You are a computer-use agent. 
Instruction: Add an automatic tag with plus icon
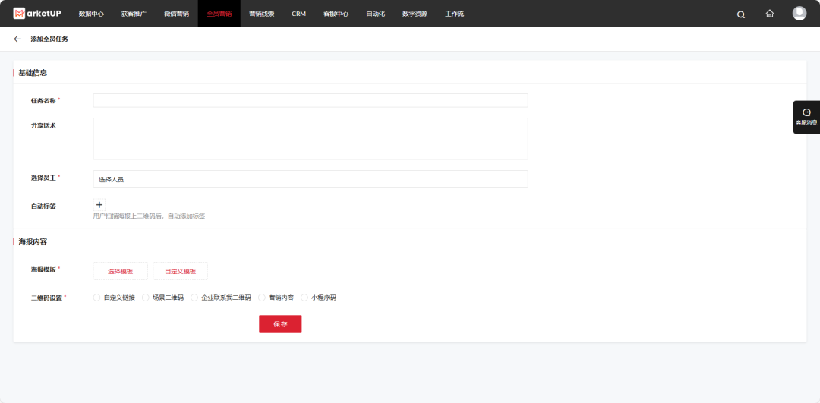(x=99, y=205)
